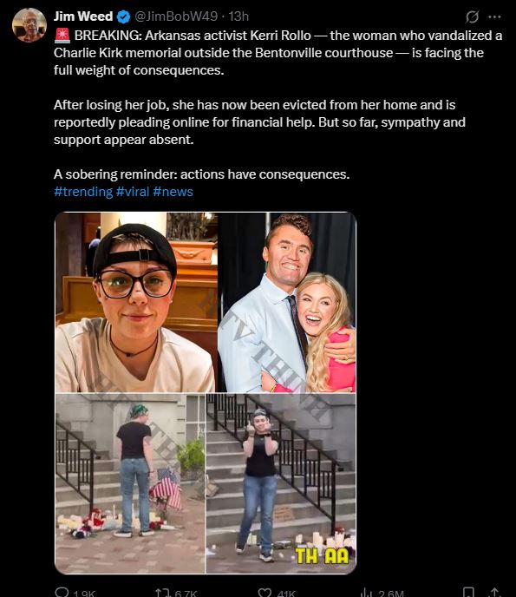Open Jim Weed's profile avatar

click(x=29, y=25)
